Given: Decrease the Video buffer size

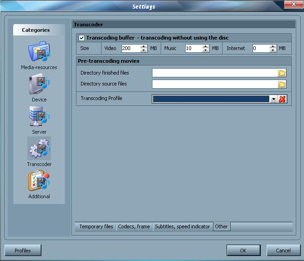Looking at the screenshot, I should coord(143,50).
